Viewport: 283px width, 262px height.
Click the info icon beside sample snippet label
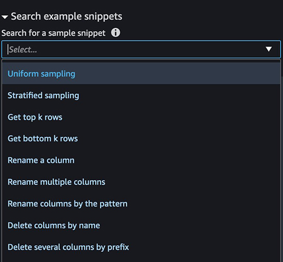tap(115, 33)
